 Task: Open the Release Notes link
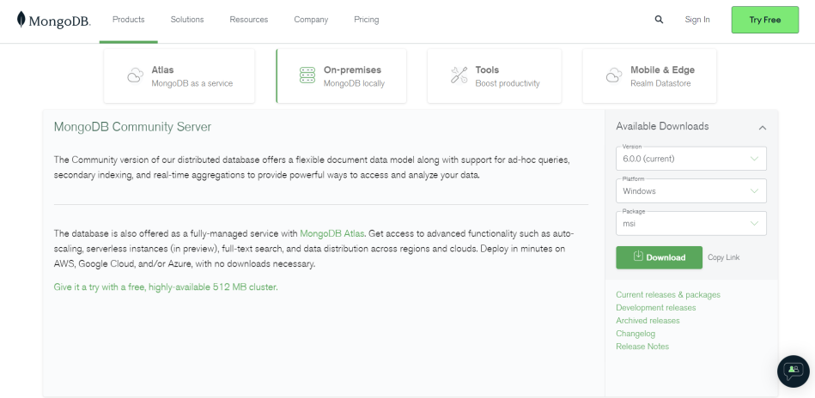[x=642, y=347]
